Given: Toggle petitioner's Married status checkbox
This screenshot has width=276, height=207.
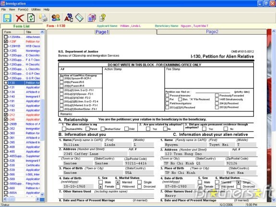Looking at the screenshot, I should pos(118,182).
